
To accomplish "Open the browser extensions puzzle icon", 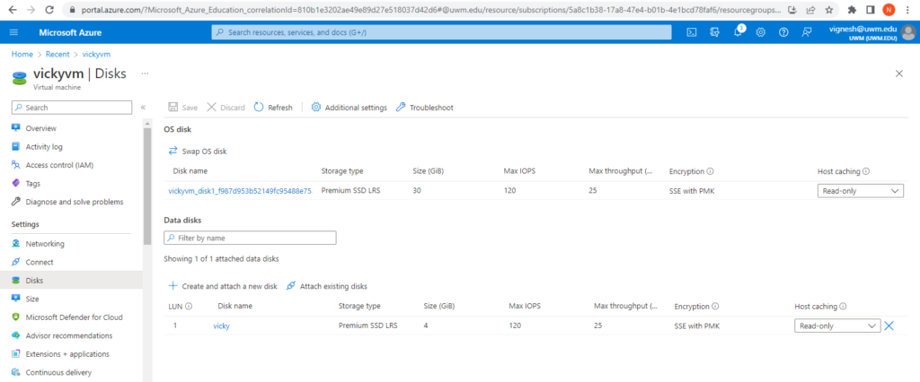I will coord(853,10).
